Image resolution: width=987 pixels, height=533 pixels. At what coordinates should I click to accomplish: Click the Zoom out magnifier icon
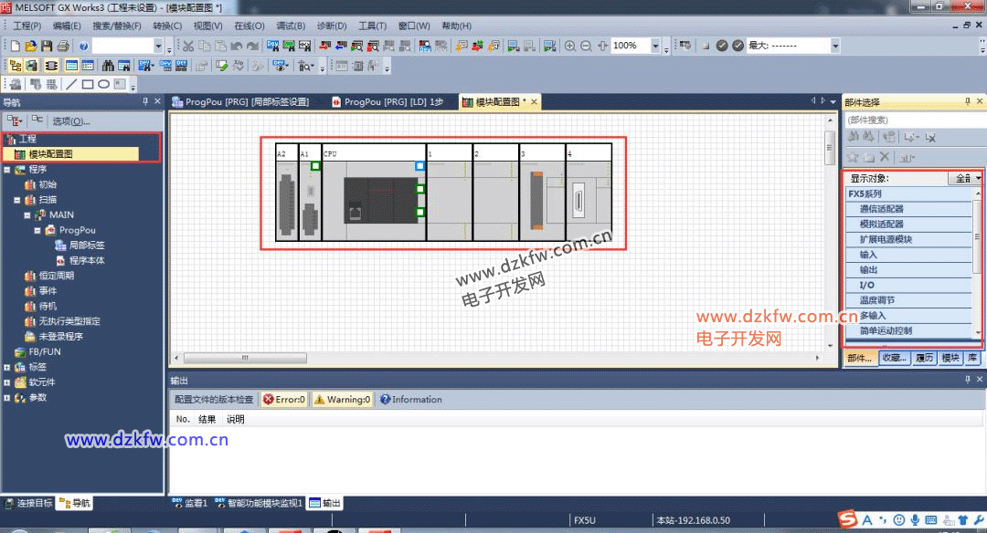[586, 46]
